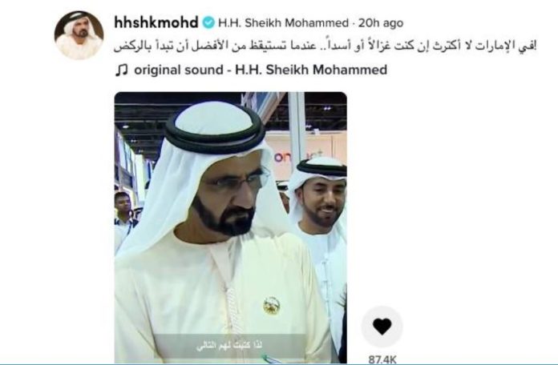Viewport: 558px width, 365px height.
Task: Select the Arabic caption text
Action: [x=325, y=47]
